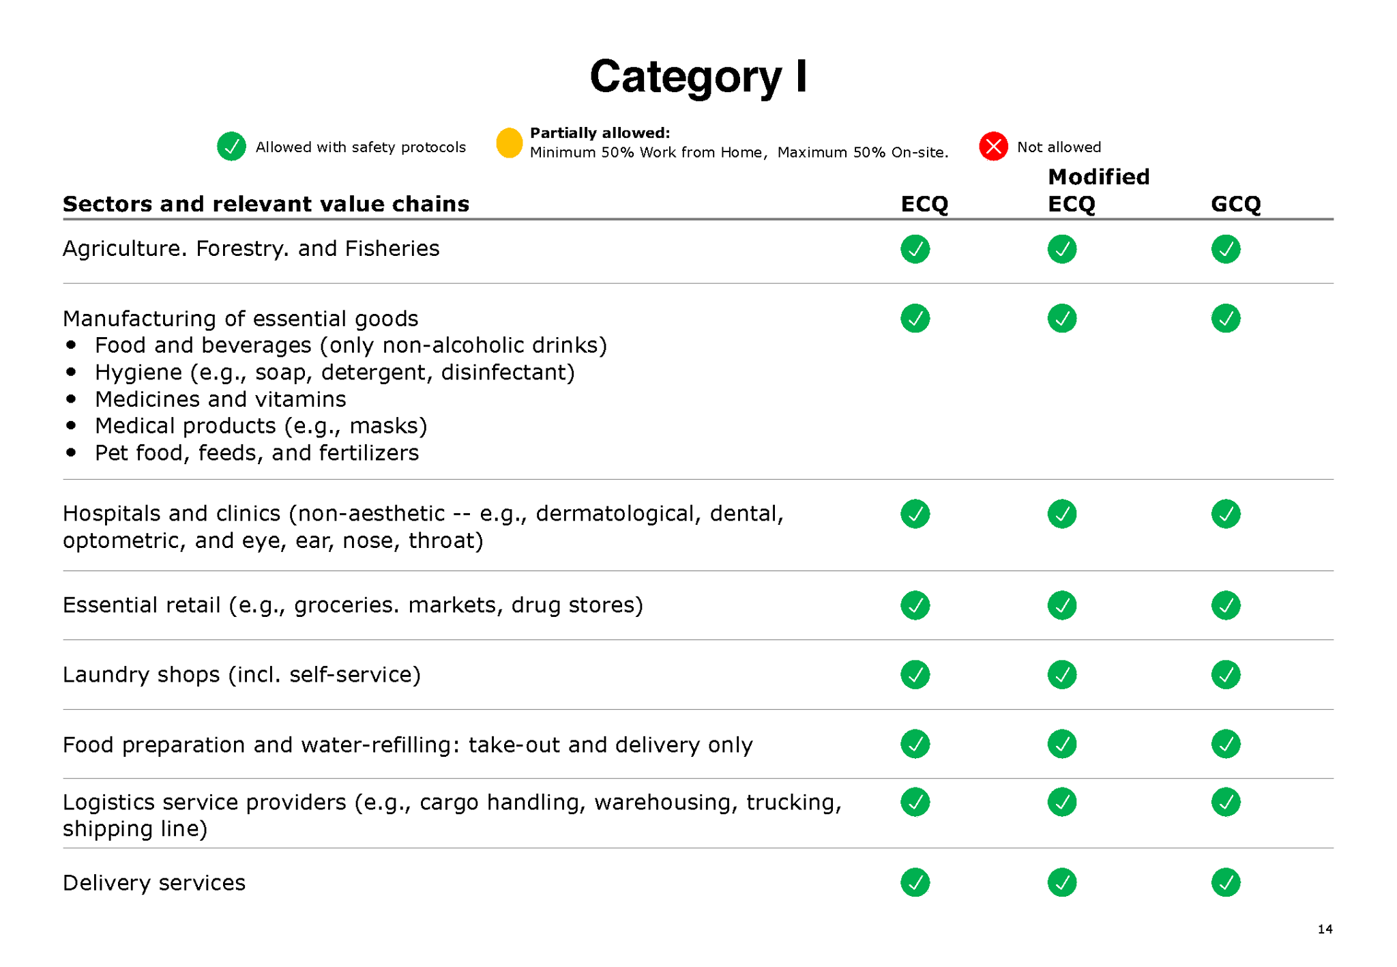Click ECQ checkmark for Agriculture, Forestry, Fisheries
Viewport: 1397px width, 967px height.
click(915, 249)
